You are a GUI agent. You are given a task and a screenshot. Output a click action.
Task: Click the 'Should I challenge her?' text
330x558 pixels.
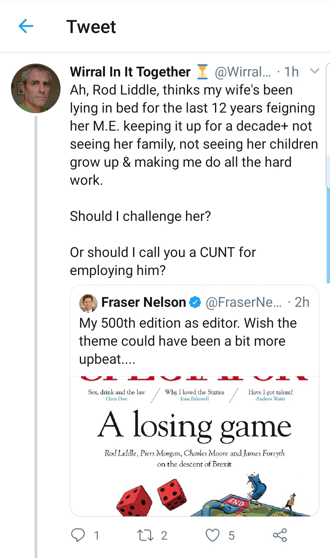click(140, 216)
